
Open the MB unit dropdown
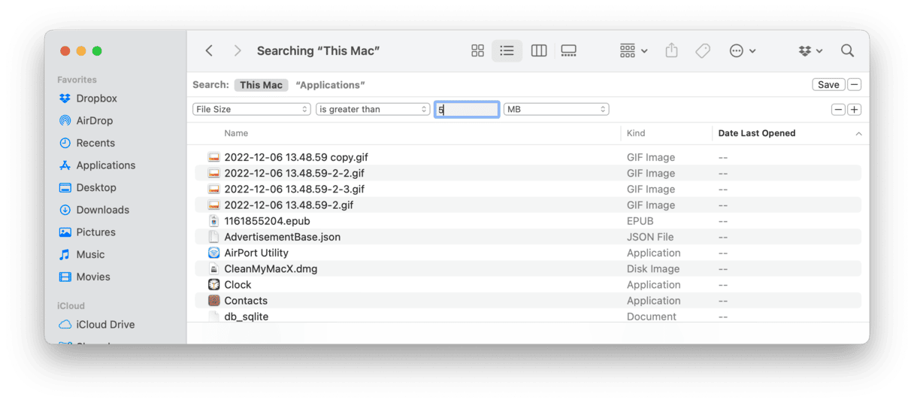click(556, 109)
